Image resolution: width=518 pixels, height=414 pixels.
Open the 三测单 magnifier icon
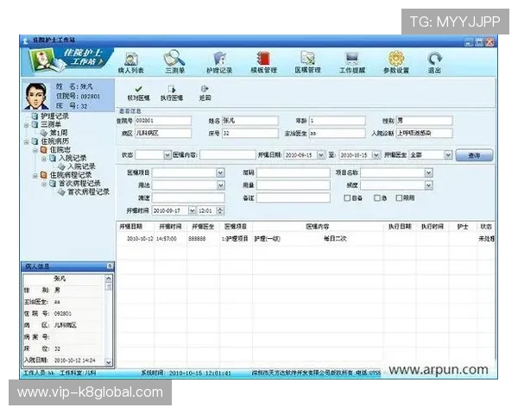click(174, 62)
